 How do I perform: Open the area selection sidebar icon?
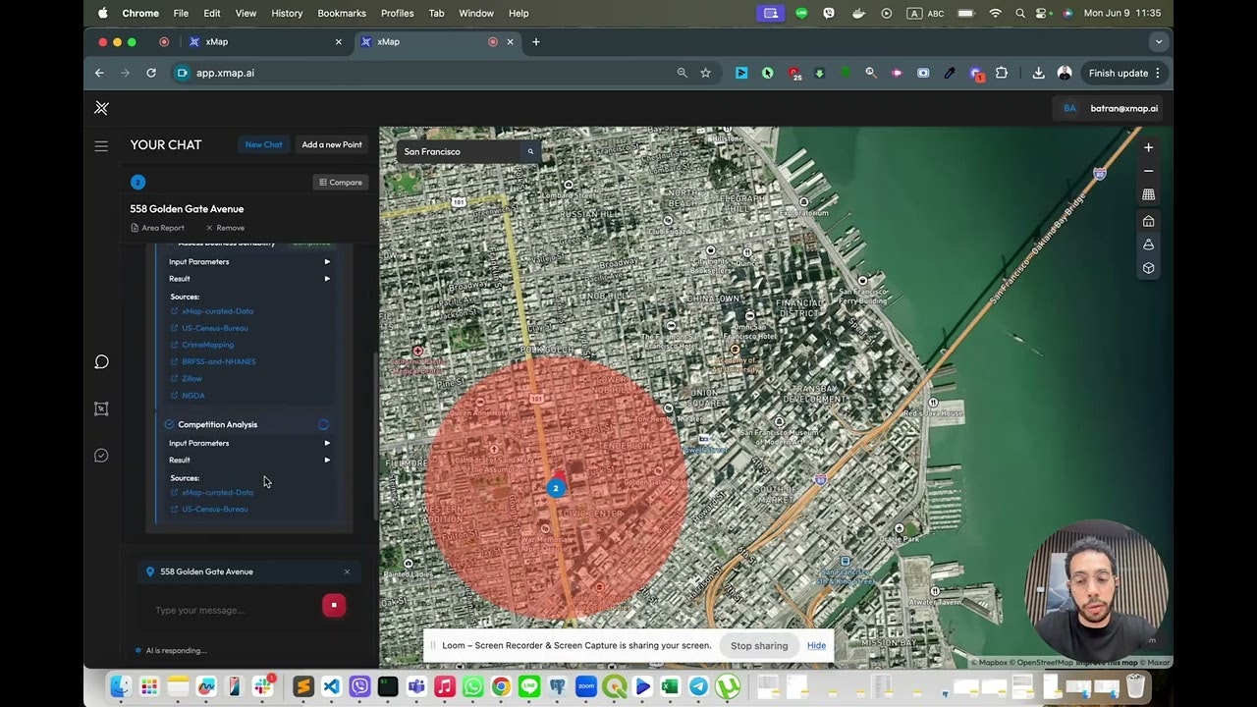pos(101,408)
